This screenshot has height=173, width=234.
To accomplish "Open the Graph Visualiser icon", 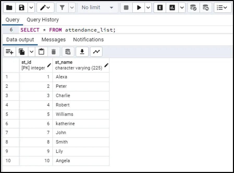I will point(96,52).
